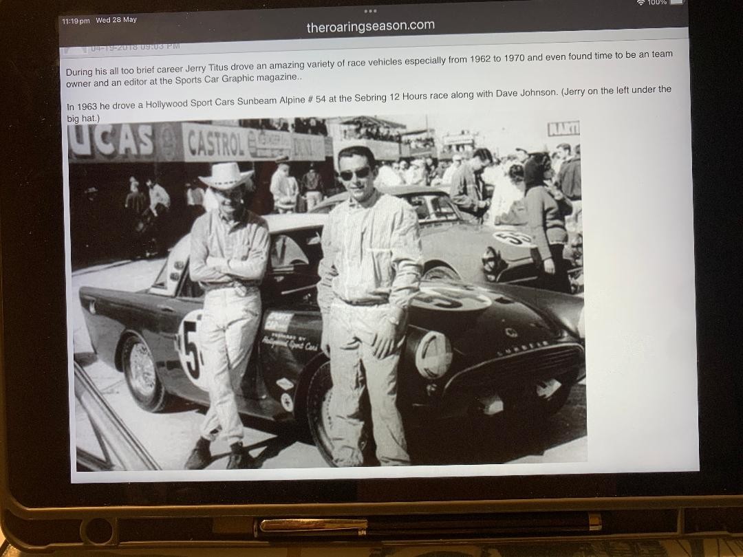743x557 pixels.
Task: Tap the theroaringseason.com address bar
Action: (370, 26)
